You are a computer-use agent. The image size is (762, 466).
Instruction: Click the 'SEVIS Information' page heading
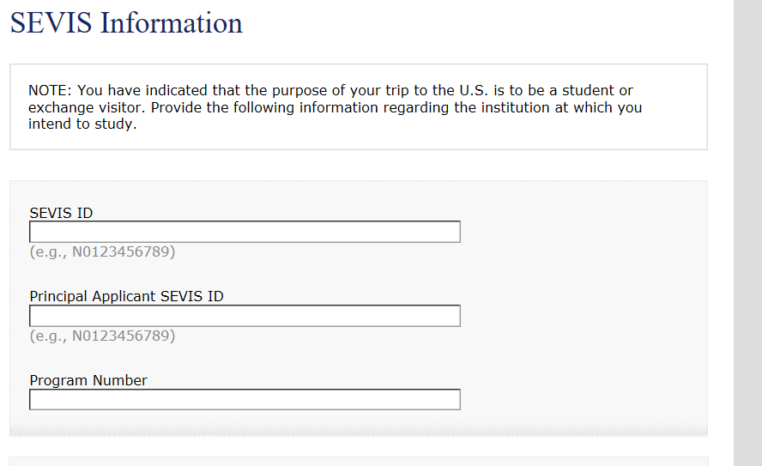click(x=126, y=22)
